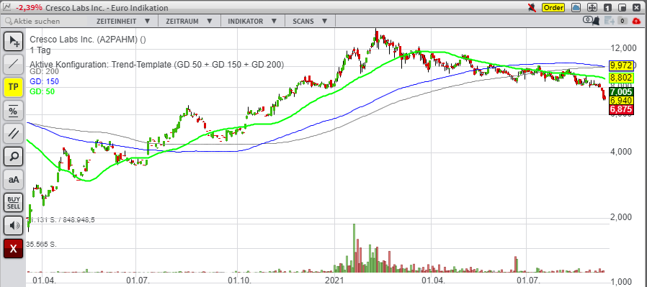
Task: Click the window number 1 icon
Action: click(x=607, y=7)
